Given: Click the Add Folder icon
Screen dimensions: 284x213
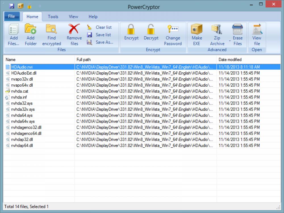Looking at the screenshot, I should tap(31, 30).
